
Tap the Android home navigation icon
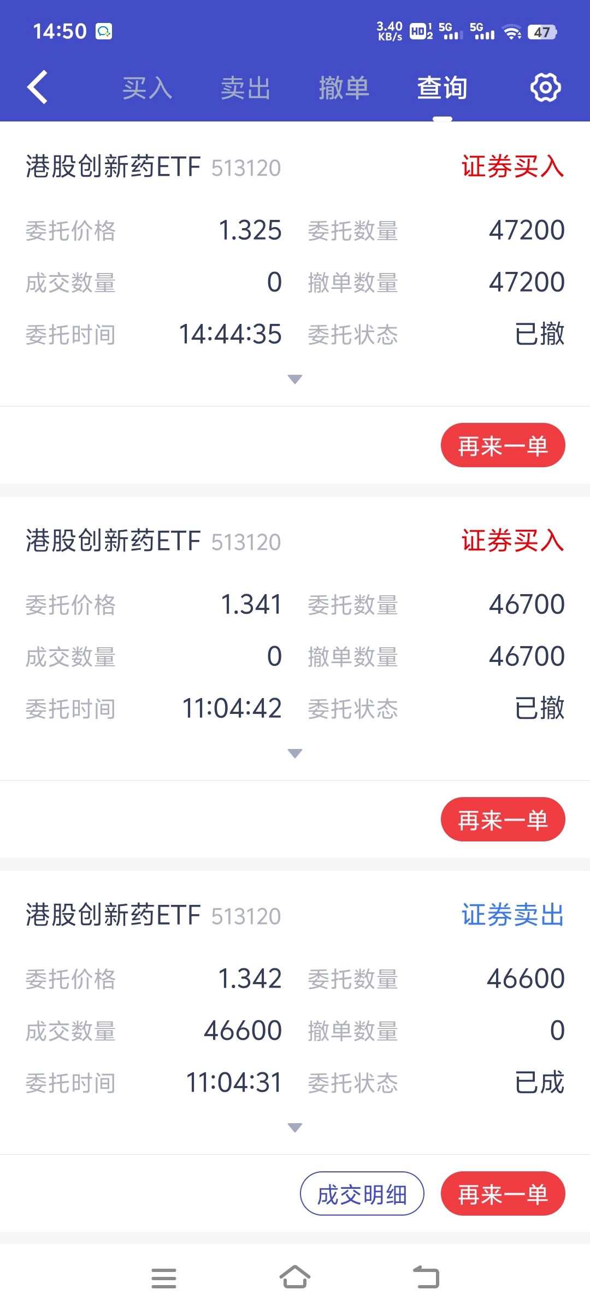pyautogui.click(x=295, y=1278)
